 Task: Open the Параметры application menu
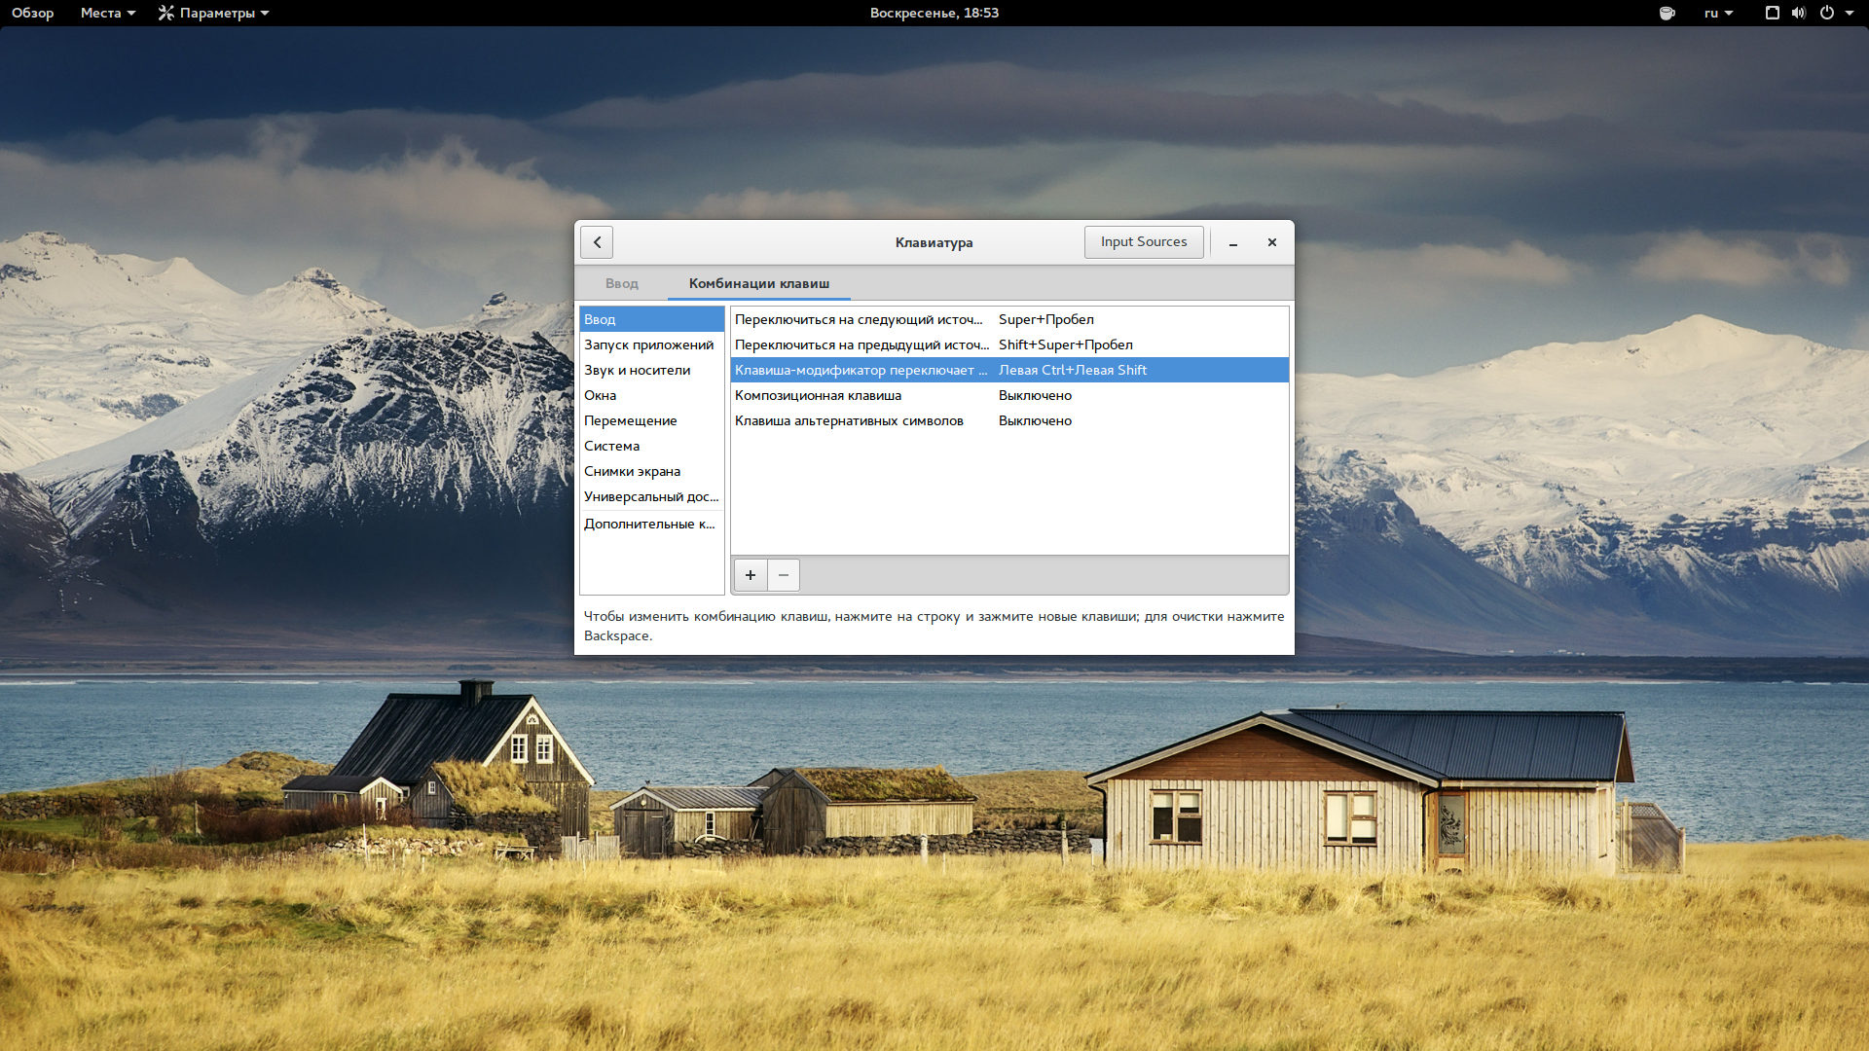(x=213, y=13)
